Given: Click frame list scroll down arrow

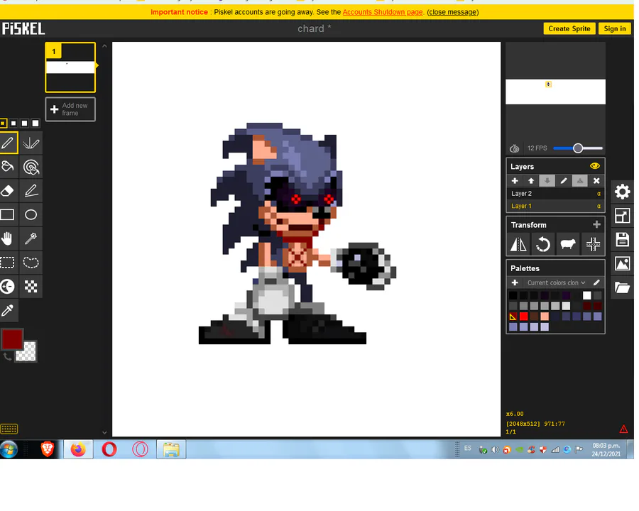Looking at the screenshot, I should coord(104,432).
